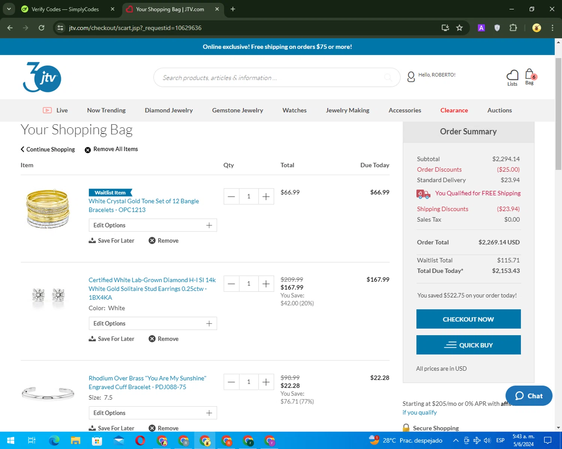Open the JTV home logo
This screenshot has width=562, height=449.
pyautogui.click(x=42, y=77)
